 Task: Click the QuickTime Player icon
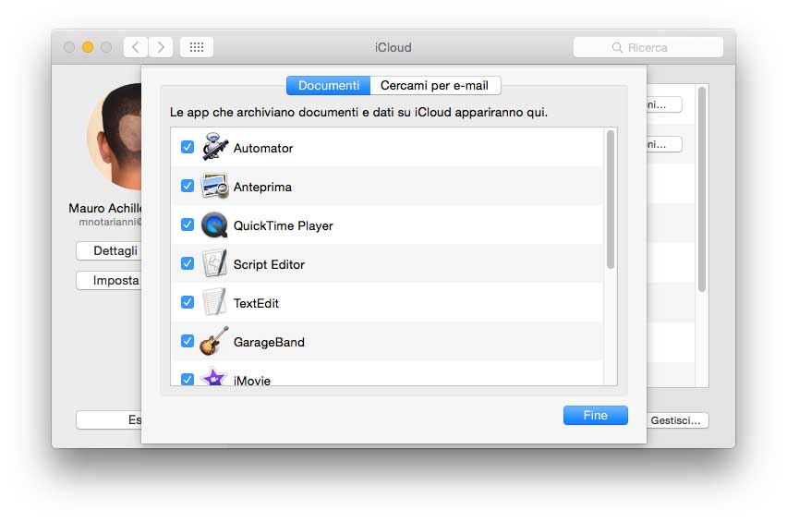[214, 225]
